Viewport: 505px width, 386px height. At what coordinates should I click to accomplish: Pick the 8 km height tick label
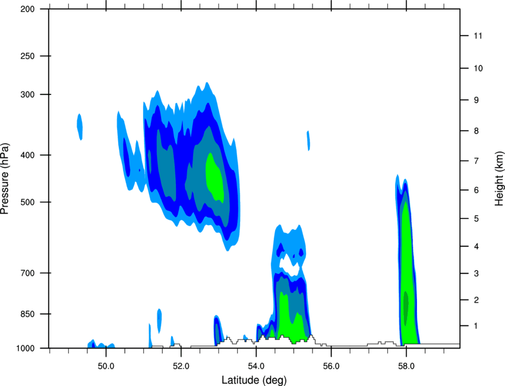coord(476,131)
